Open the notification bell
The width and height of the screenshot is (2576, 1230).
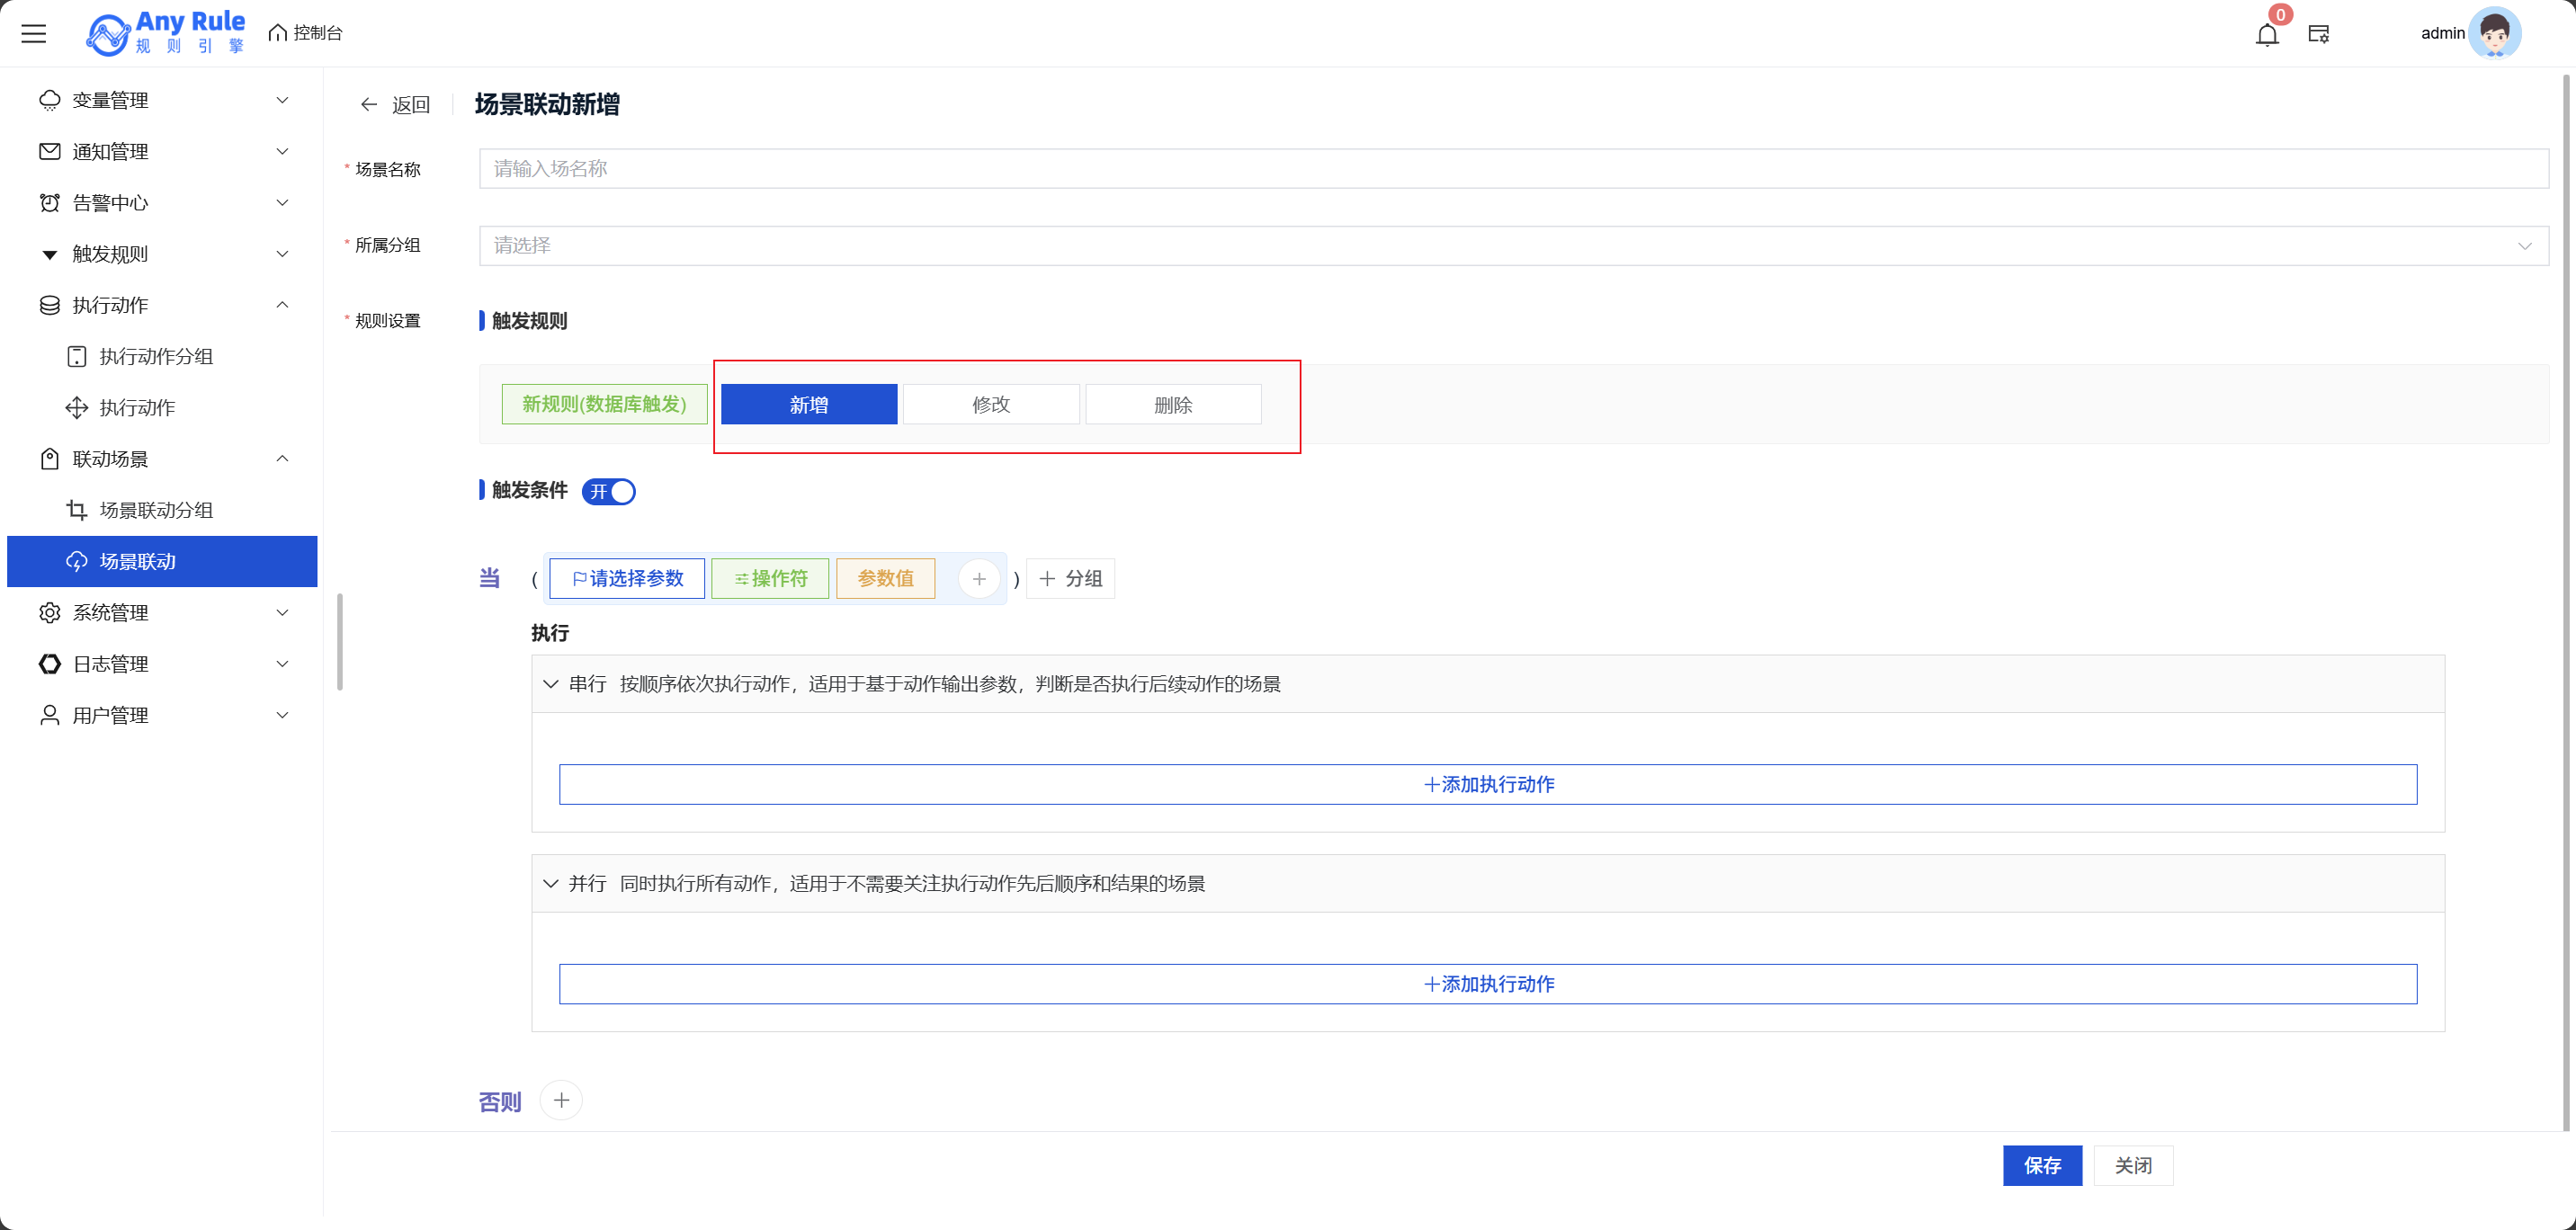point(2267,35)
